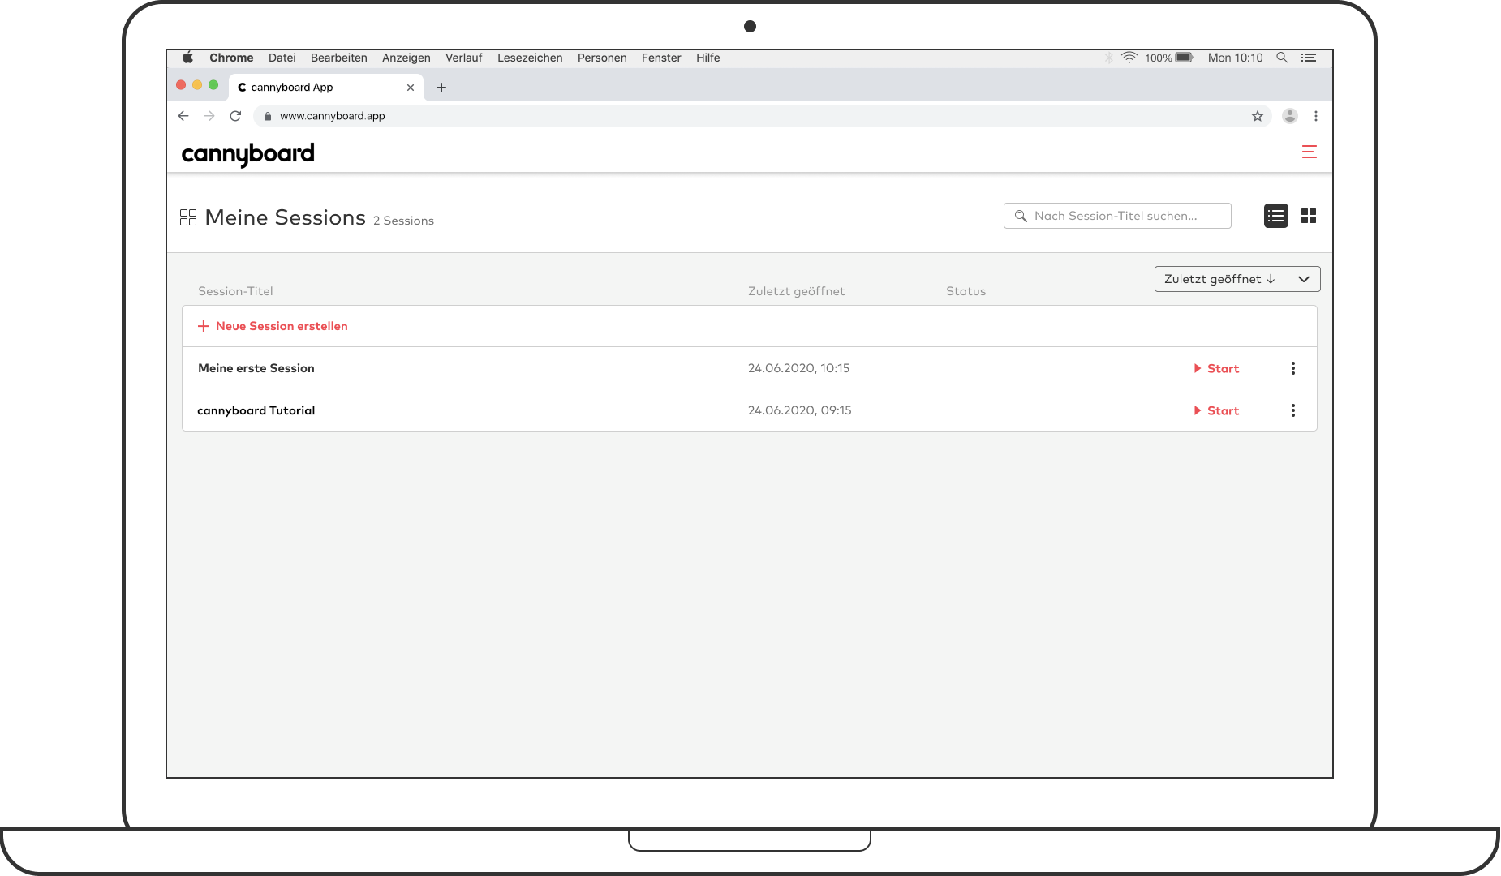Click the Zuletzt geöffnet column header
The height and width of the screenshot is (876, 1501).
tap(796, 291)
